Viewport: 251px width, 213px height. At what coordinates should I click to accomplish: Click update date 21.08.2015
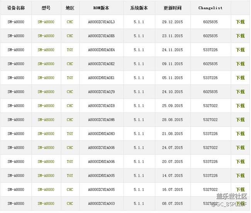(x=172, y=134)
